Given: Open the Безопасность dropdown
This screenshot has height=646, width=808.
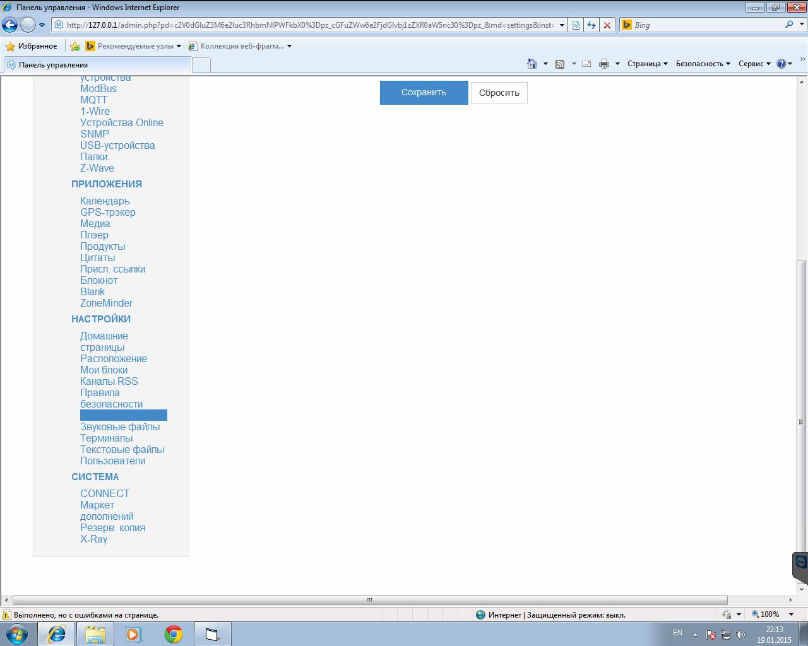Looking at the screenshot, I should [701, 63].
